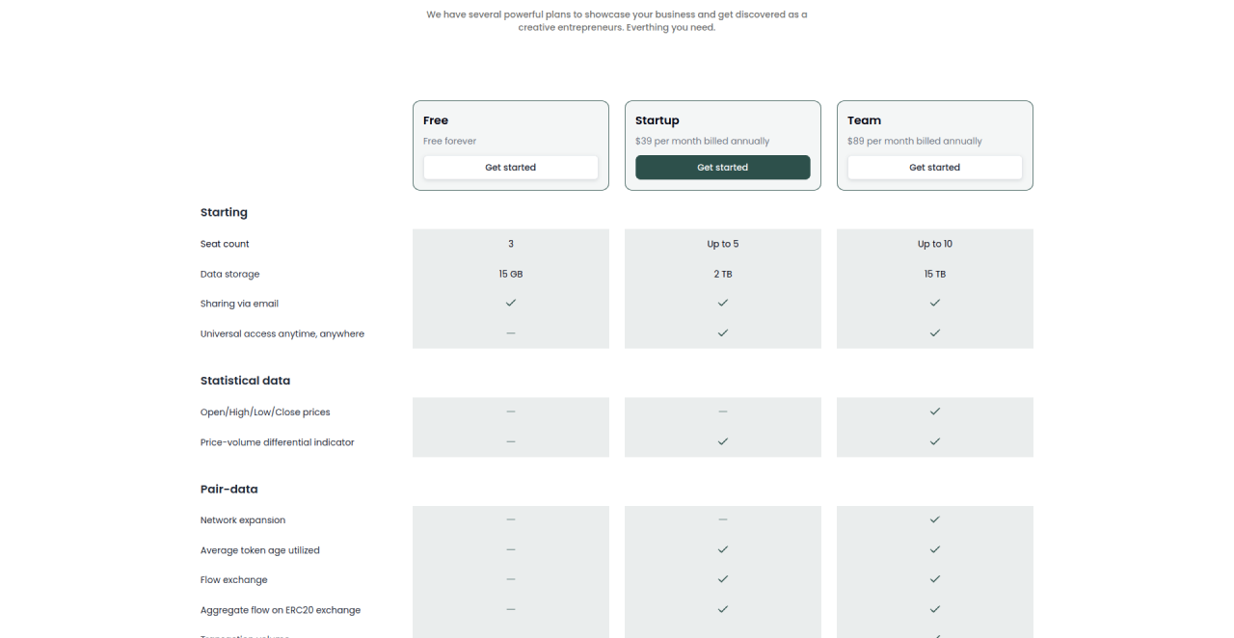Click the Pair-data section heading
1234x638 pixels.
(x=228, y=489)
